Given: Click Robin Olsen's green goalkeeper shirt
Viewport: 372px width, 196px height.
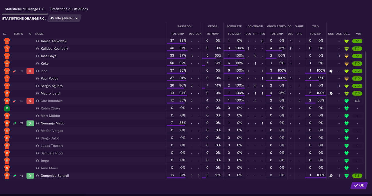Looking at the screenshot, I should pyautogui.click(x=7, y=108).
